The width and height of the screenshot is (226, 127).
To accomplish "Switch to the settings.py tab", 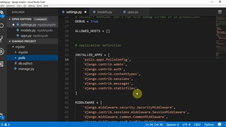I will (74, 12).
